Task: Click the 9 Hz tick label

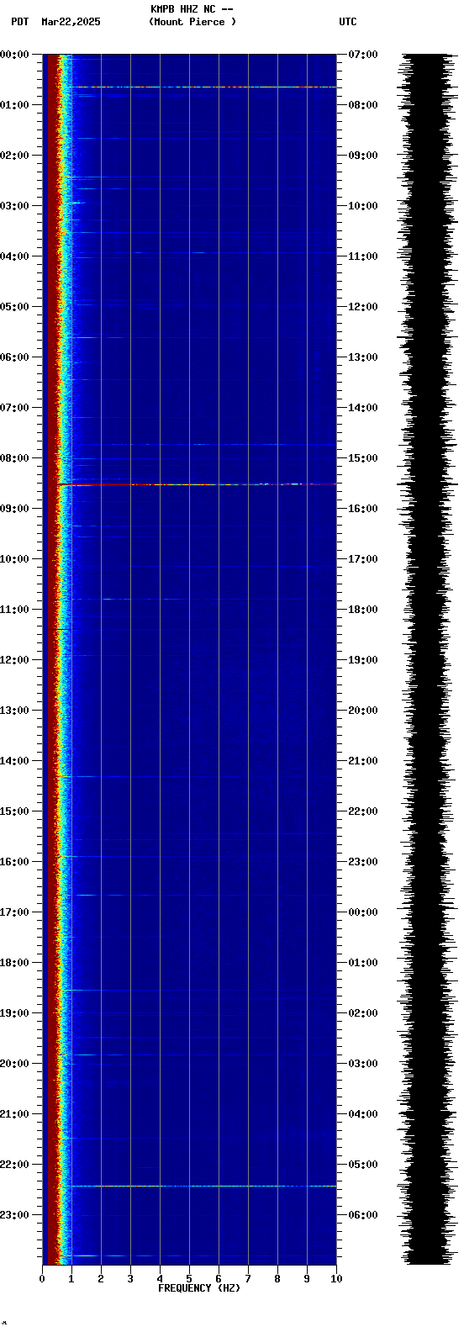Action: (x=307, y=1279)
